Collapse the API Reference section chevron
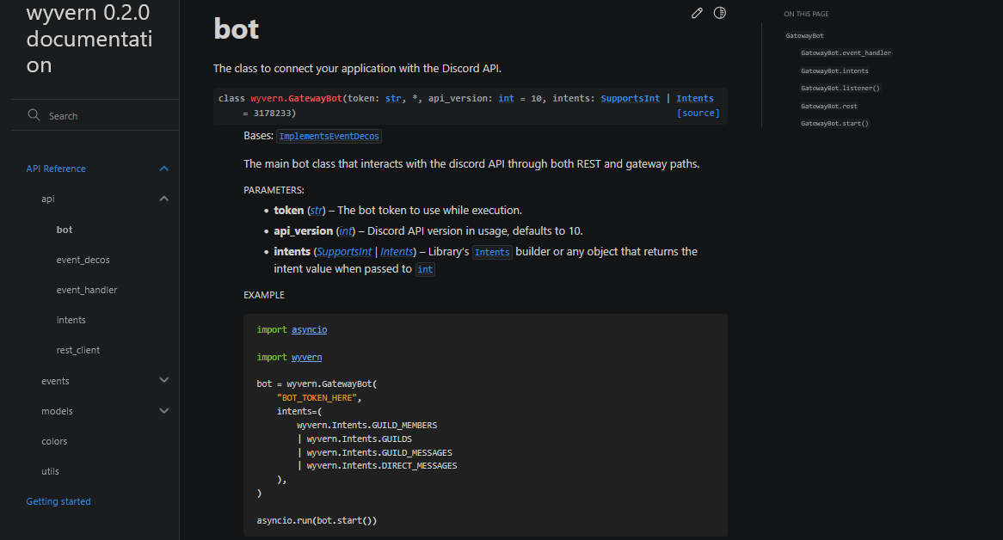This screenshot has width=1003, height=540. [x=163, y=169]
